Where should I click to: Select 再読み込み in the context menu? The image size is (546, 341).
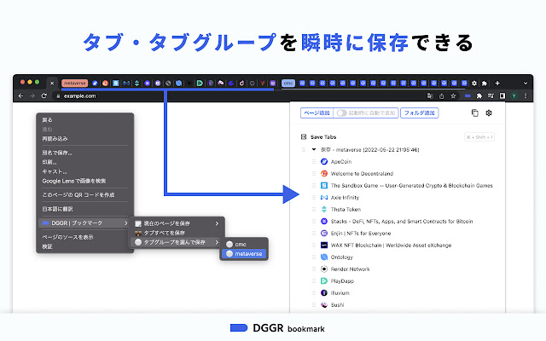[x=84, y=138]
